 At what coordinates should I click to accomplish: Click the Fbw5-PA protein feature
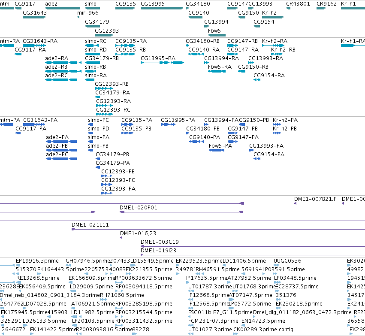tap(217, 150)
